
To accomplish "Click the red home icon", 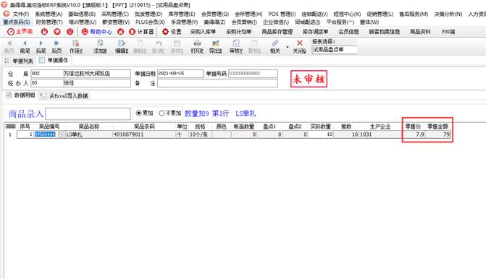I will click(x=120, y=32).
